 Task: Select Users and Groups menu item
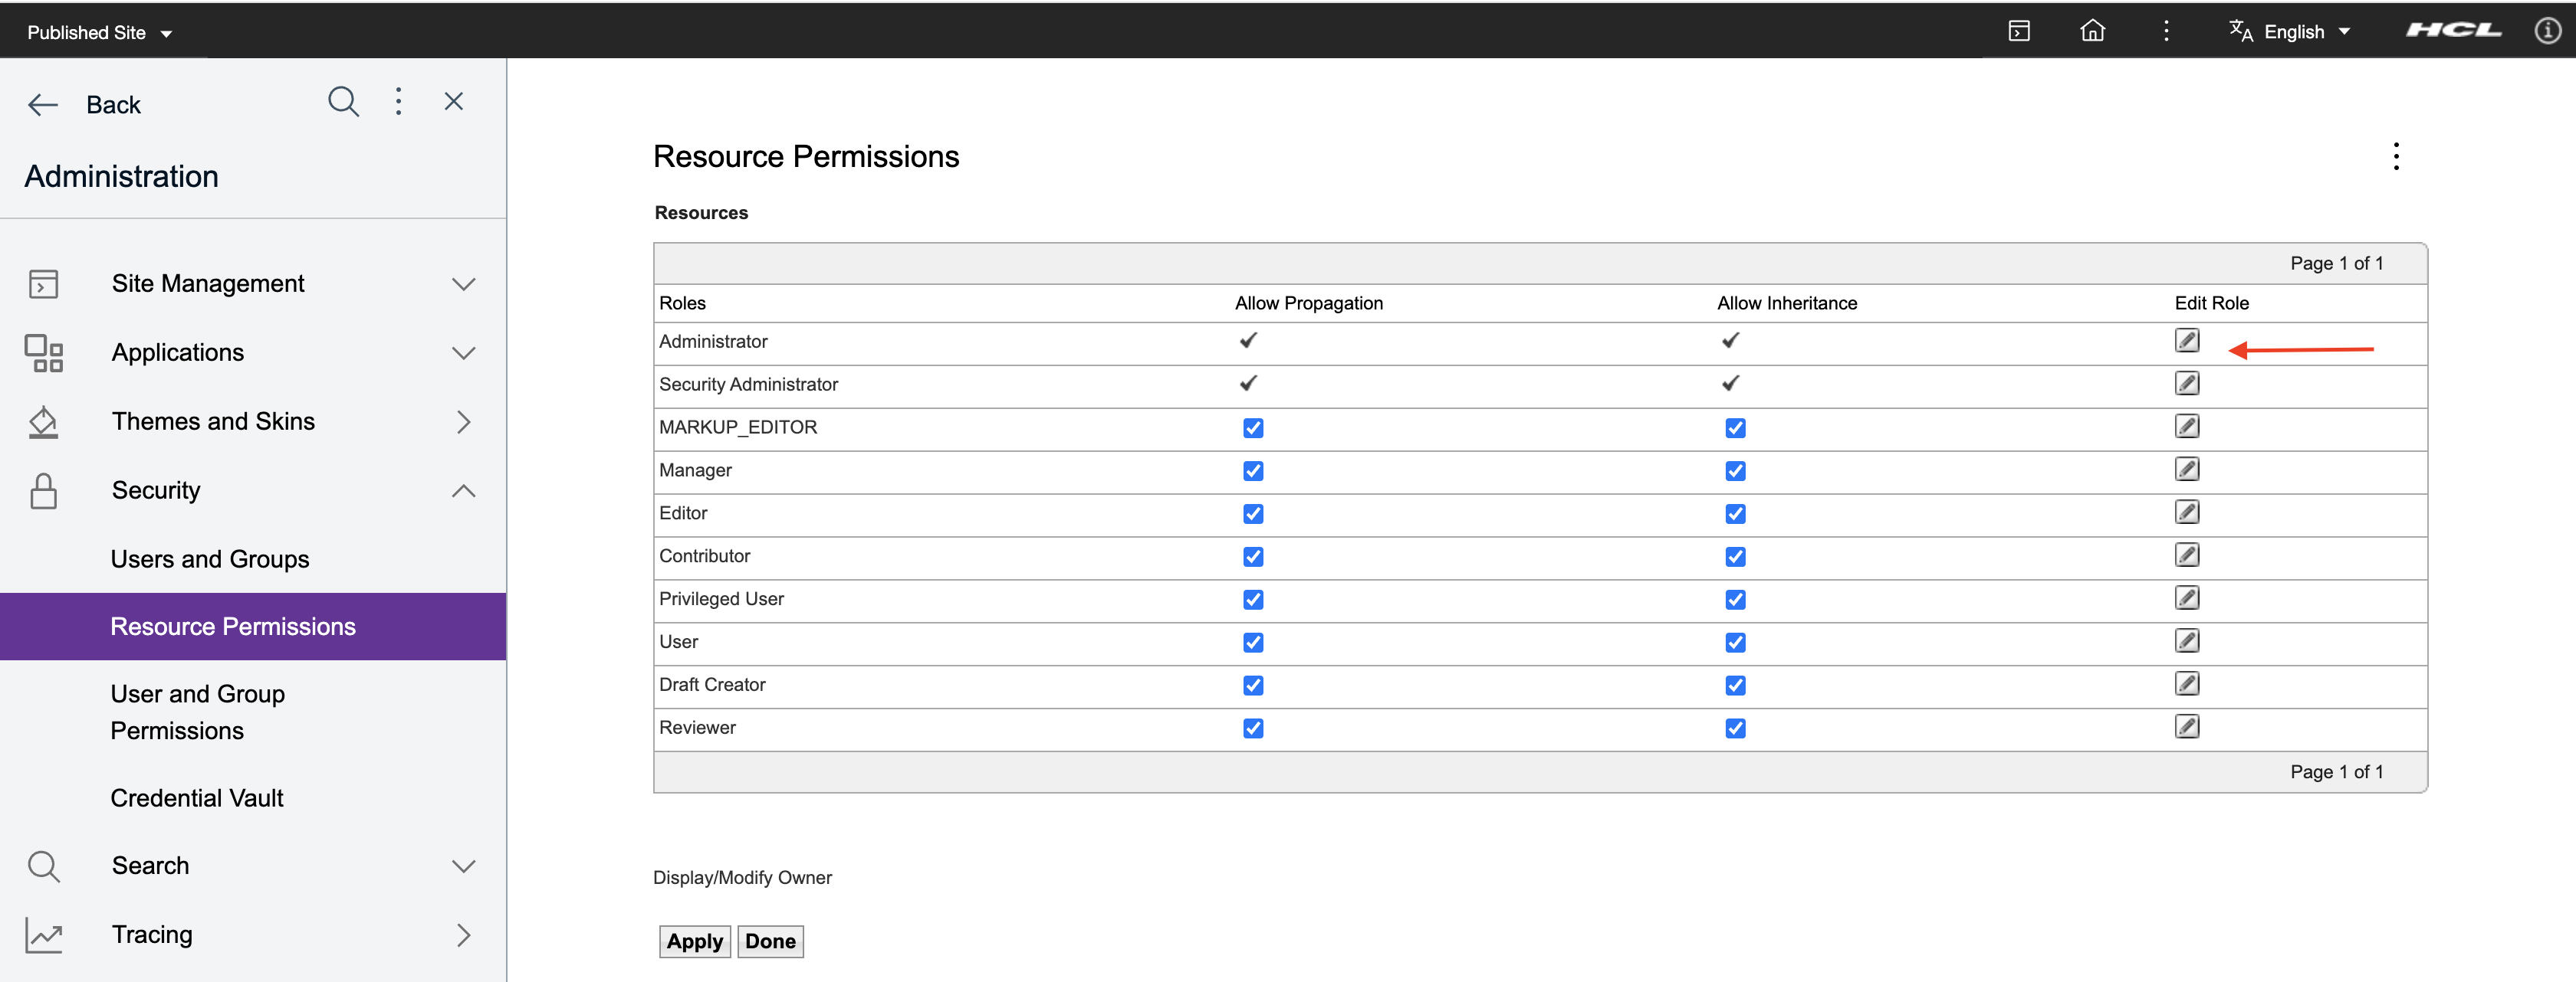point(210,559)
